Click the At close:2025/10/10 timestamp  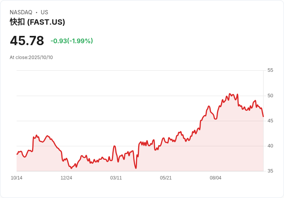(x=31, y=58)
